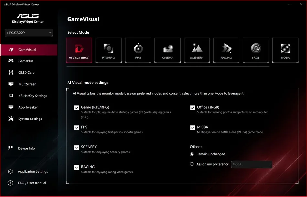This screenshot has height=197, width=307.
Task: Click the Device Info icon
Action: (x=11, y=148)
